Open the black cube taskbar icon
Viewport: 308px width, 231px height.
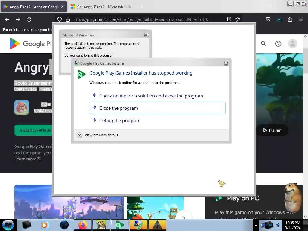point(26,225)
